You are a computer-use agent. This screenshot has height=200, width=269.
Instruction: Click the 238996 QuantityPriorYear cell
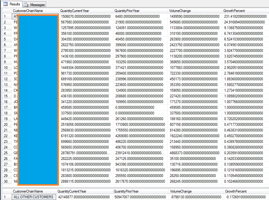[141, 79]
